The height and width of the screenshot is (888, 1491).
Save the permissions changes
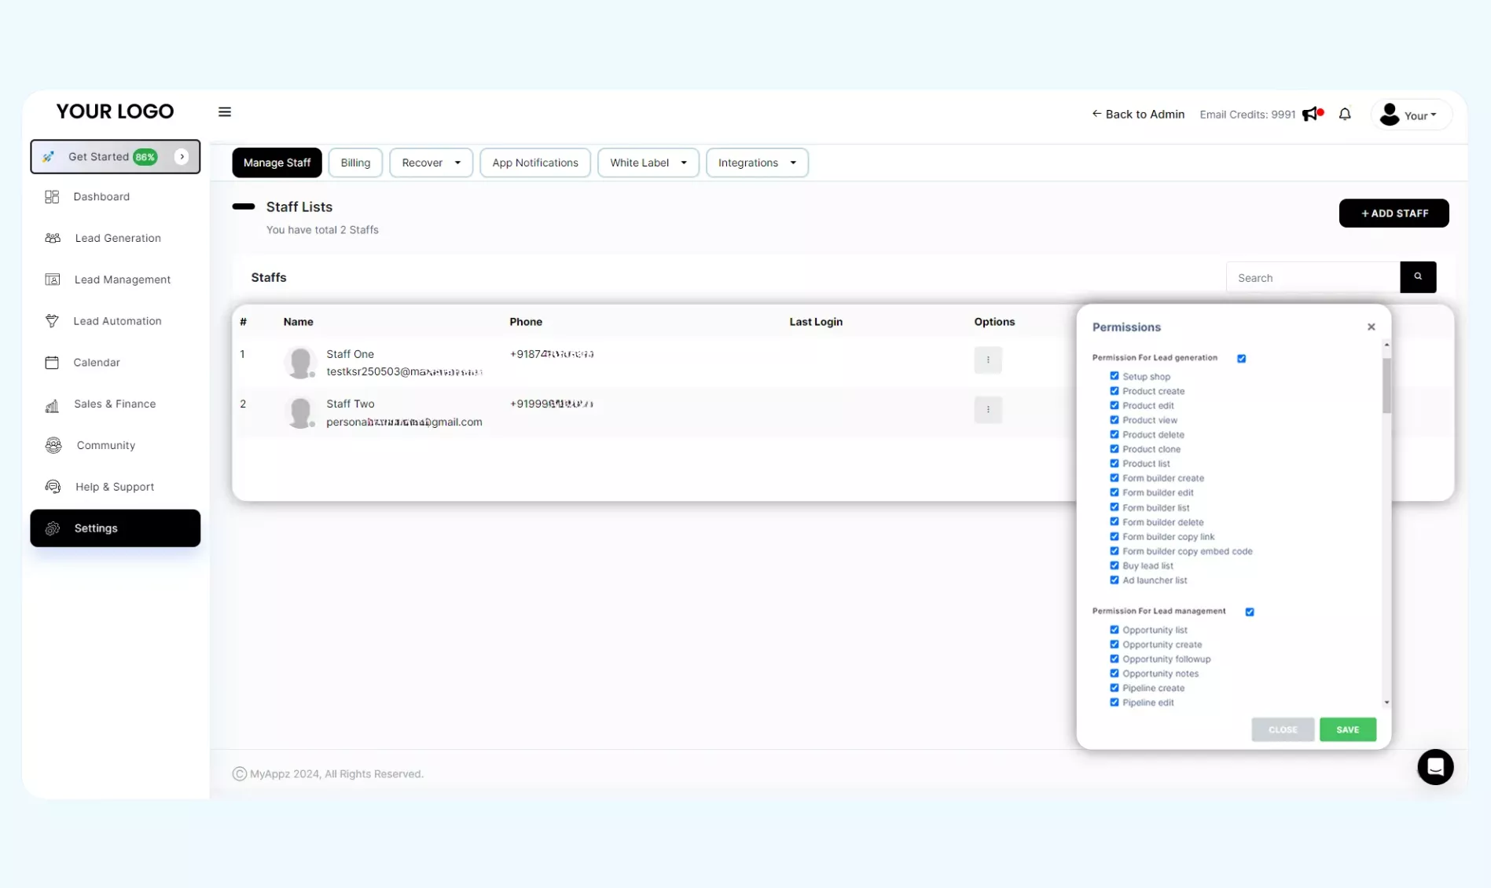pos(1347,730)
